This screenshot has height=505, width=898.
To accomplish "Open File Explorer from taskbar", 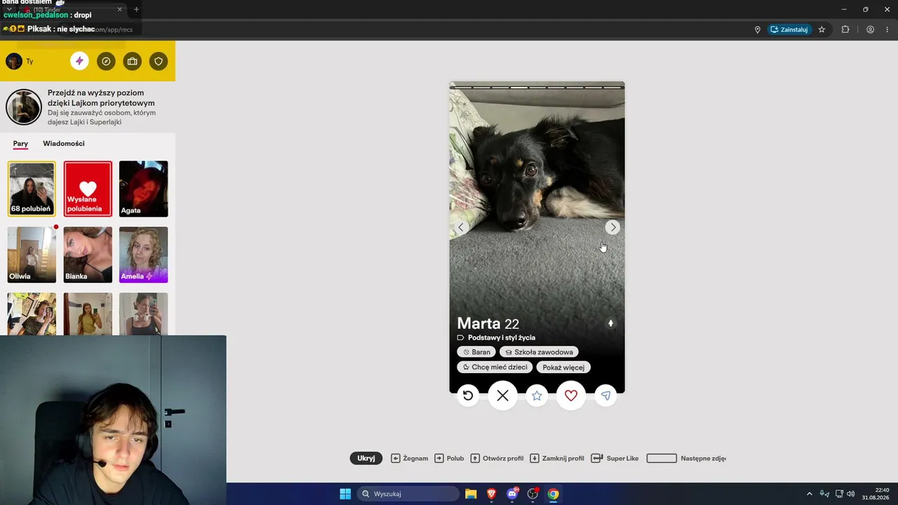I will (471, 494).
